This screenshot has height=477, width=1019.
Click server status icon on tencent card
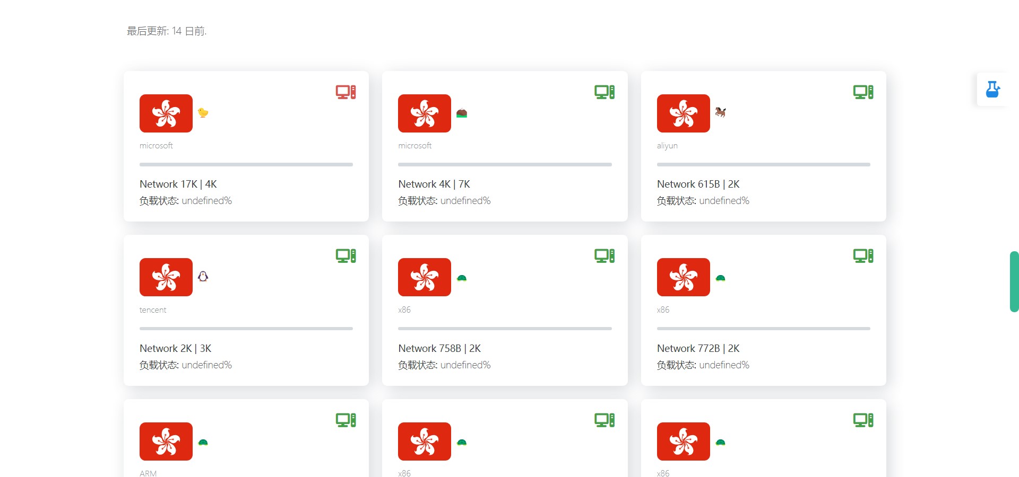[346, 256]
